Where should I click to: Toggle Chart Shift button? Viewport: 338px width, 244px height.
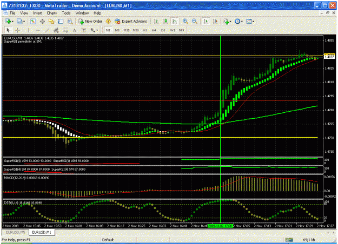[215, 21]
